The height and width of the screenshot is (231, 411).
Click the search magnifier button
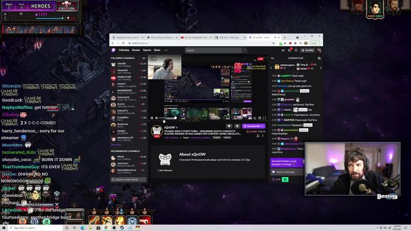(x=245, y=50)
